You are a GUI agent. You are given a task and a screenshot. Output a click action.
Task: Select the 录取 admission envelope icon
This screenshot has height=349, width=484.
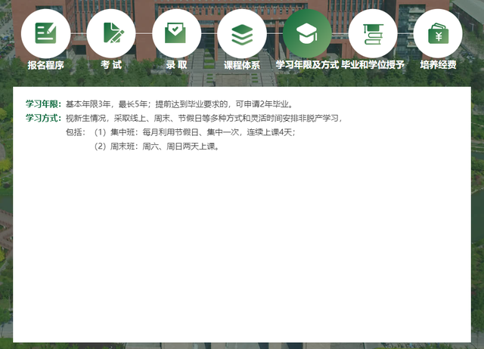[176, 33]
